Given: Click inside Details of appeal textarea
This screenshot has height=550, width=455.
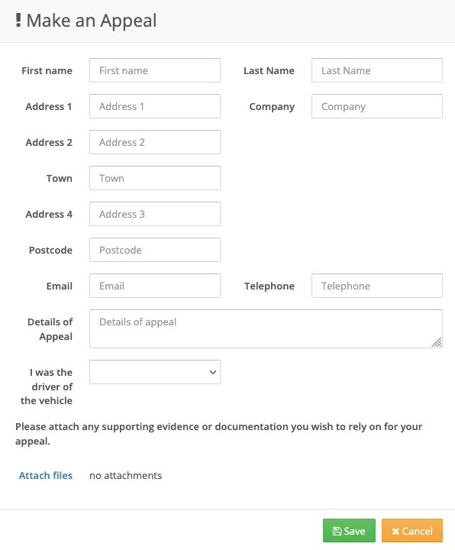Looking at the screenshot, I should point(266,328).
